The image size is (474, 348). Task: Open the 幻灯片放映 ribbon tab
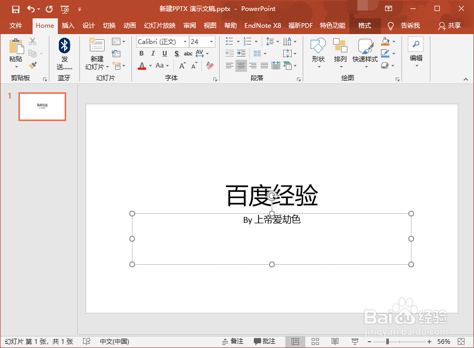pyautogui.click(x=159, y=25)
